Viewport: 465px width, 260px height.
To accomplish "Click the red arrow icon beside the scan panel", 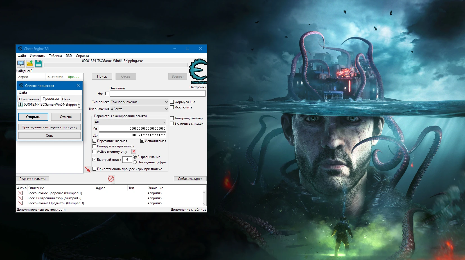I will point(87,169).
